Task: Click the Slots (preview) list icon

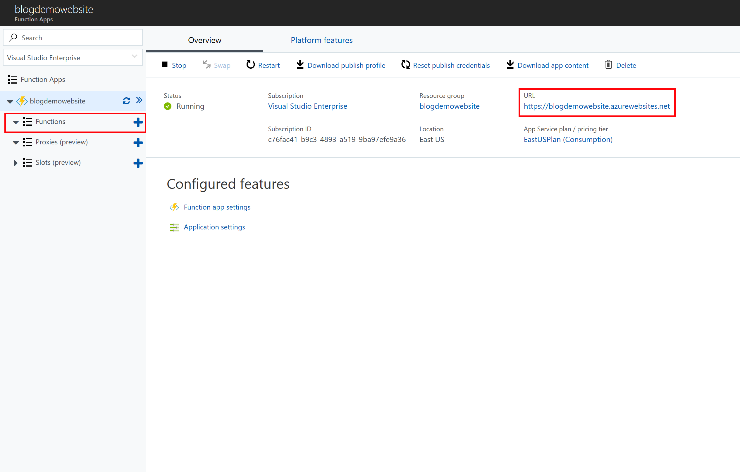Action: [27, 162]
